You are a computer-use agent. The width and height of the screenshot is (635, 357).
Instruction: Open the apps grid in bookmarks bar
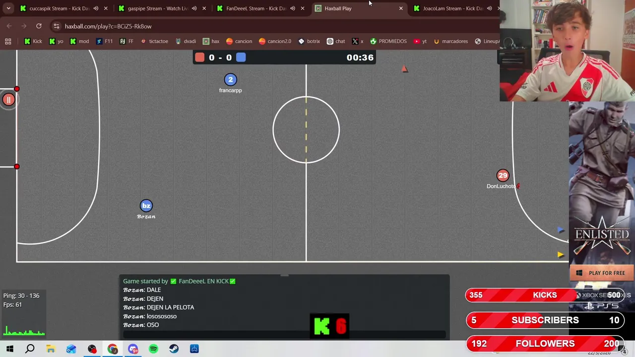coord(8,41)
